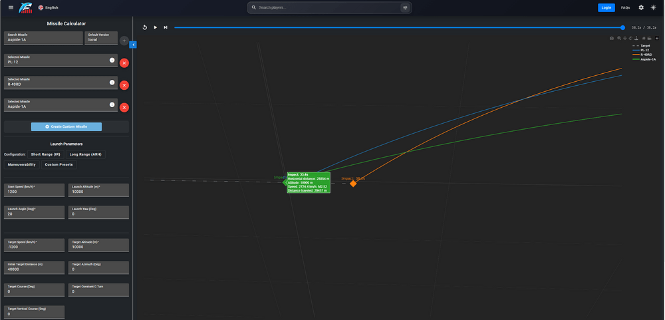Viewport: 665px width, 320px height.
Task: Click the simulation timeline slider handle
Action: tap(622, 27)
